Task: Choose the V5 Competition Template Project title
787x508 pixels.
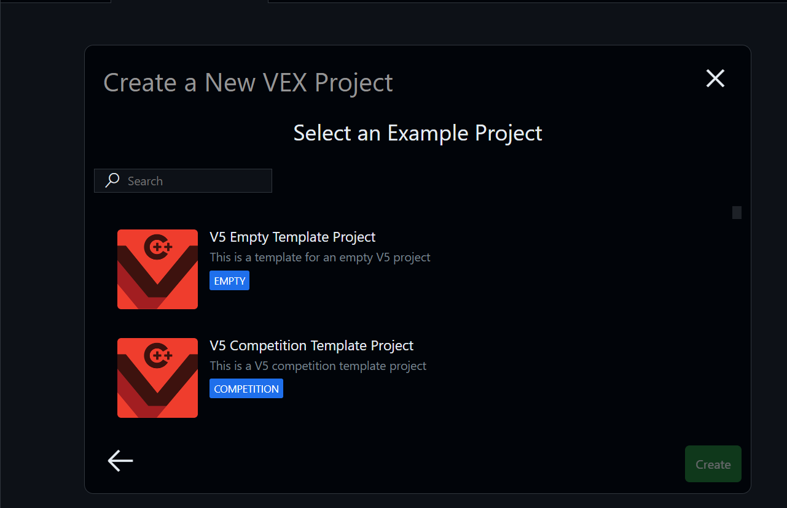Action: click(x=311, y=345)
